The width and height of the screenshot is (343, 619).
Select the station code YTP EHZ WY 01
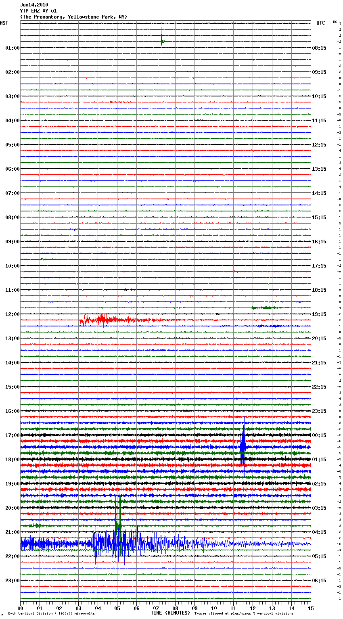pyautogui.click(x=38, y=11)
